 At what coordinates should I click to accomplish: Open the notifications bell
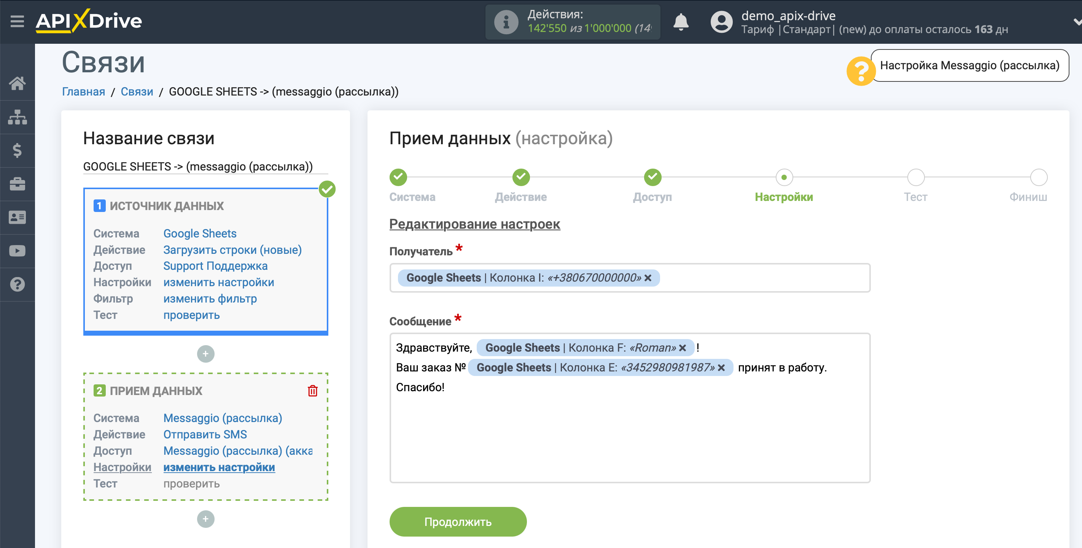click(681, 22)
